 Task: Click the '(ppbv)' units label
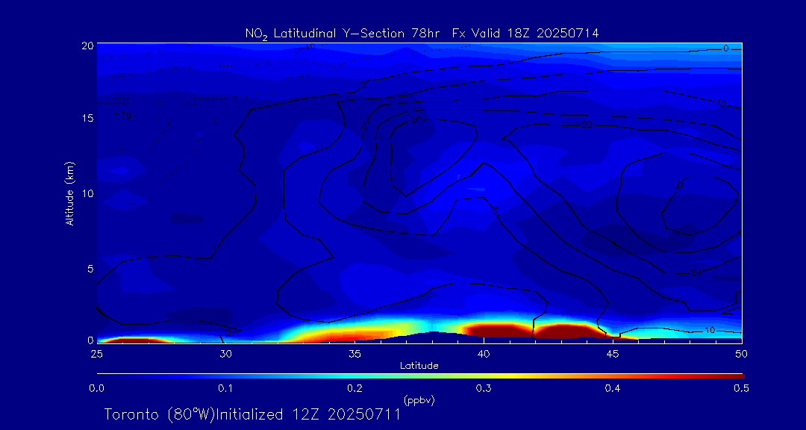(419, 399)
